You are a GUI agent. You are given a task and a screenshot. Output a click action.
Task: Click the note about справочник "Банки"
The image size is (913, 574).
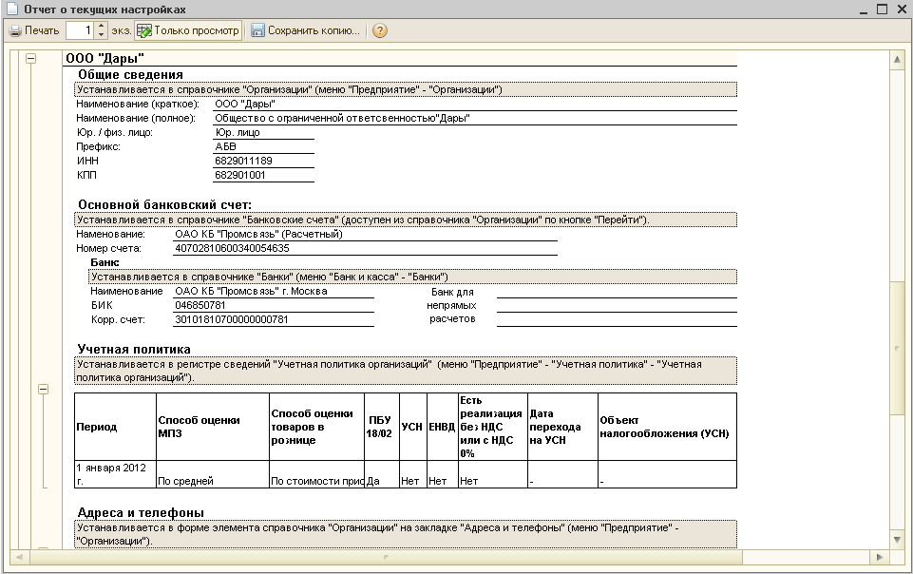(x=413, y=277)
